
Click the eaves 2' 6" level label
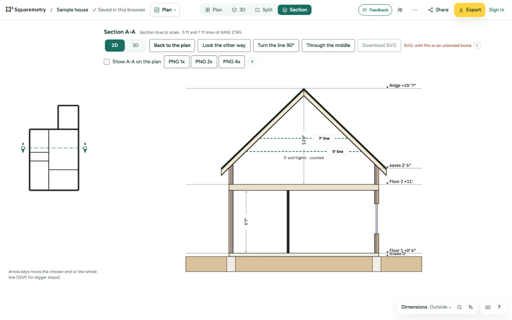(401, 166)
